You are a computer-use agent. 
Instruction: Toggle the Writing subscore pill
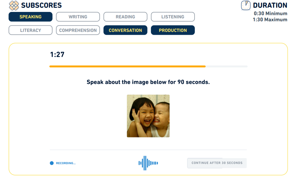pyautogui.click(x=78, y=17)
